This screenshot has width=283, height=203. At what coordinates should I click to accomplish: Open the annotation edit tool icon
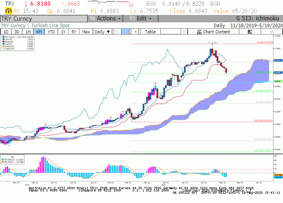tap(250, 32)
